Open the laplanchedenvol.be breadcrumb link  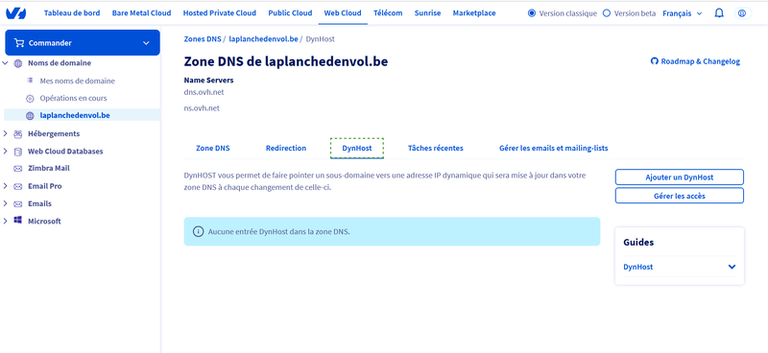(263, 38)
